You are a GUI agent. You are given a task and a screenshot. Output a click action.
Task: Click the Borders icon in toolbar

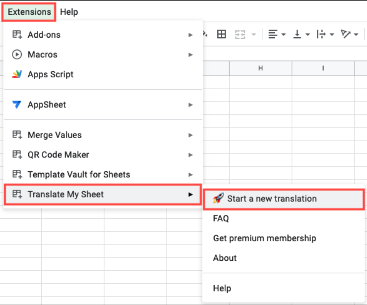(222, 34)
